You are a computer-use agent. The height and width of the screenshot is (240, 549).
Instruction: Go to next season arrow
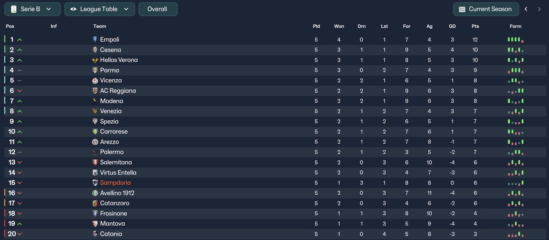539,9
